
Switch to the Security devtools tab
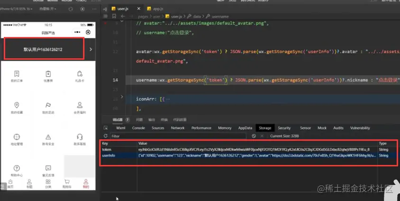284,128
